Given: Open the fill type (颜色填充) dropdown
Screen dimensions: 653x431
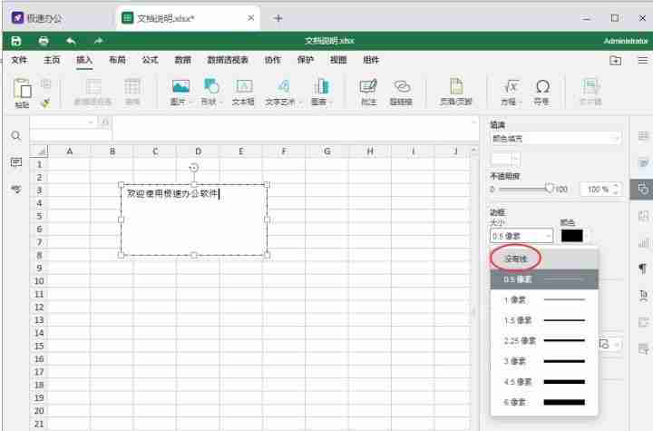Looking at the screenshot, I should coord(555,139).
